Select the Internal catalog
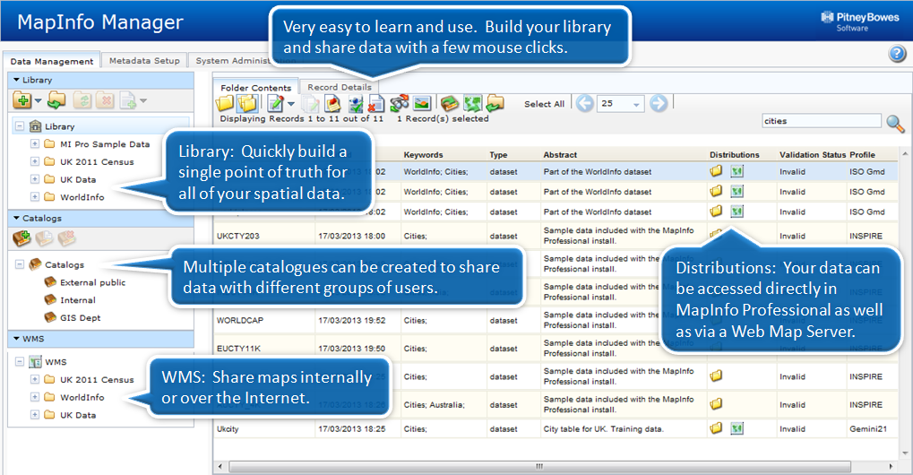The image size is (913, 475). (78, 299)
